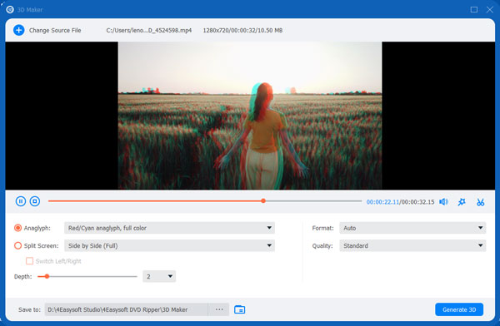Viewport: 500px width, 326px height.
Task: Click the source file path text
Action: pos(149,30)
